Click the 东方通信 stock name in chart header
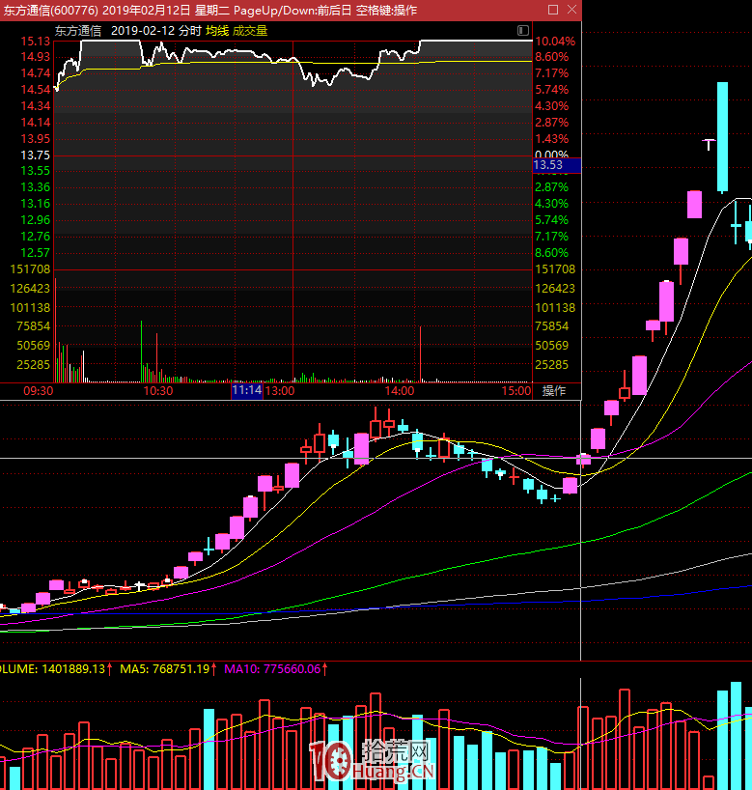The width and height of the screenshot is (752, 790). click(78, 31)
